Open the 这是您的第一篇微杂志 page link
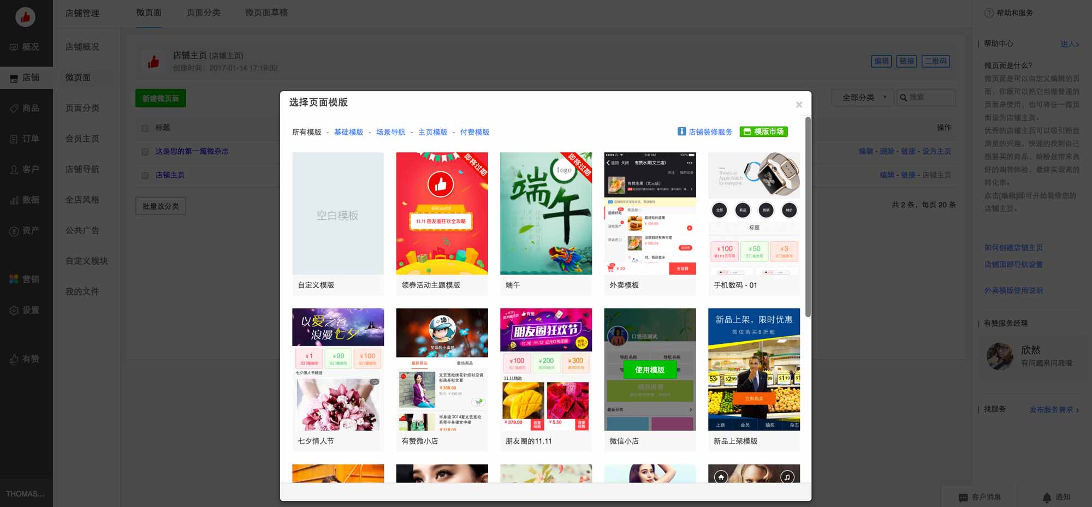 (x=192, y=151)
